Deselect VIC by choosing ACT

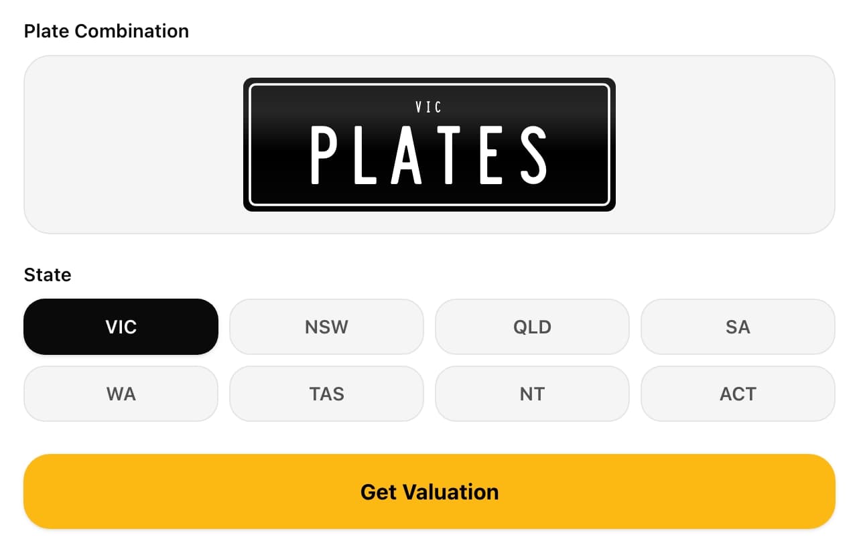(x=738, y=394)
